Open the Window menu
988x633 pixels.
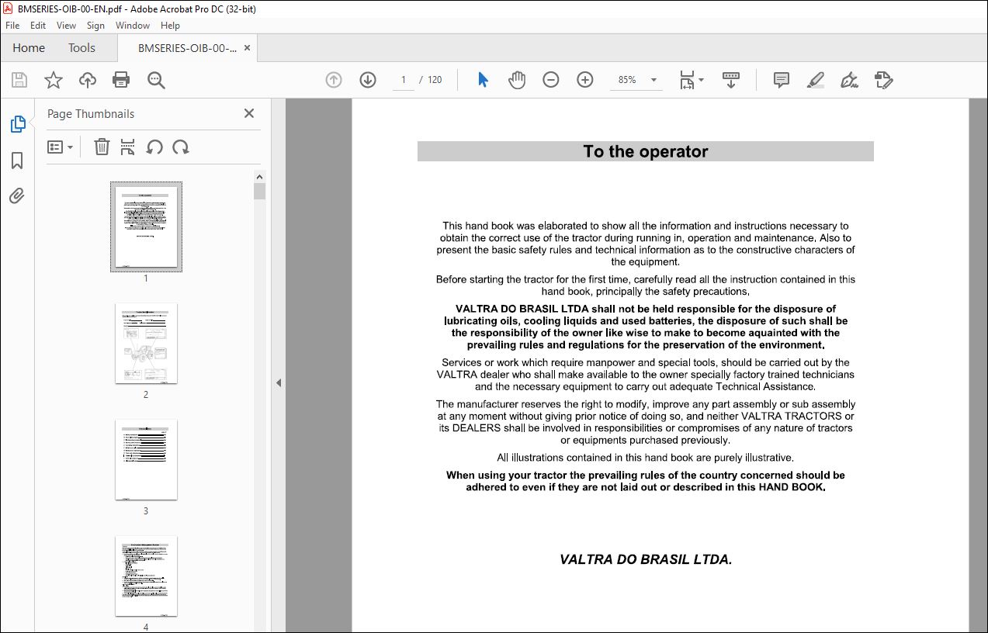pos(133,26)
